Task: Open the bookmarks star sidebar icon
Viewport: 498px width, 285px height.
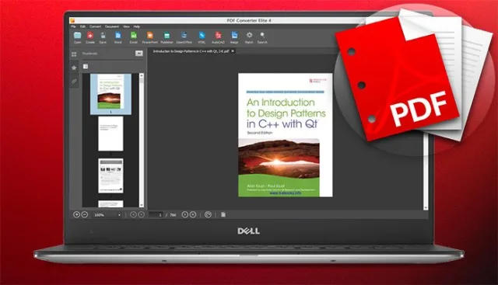Action: (x=74, y=68)
